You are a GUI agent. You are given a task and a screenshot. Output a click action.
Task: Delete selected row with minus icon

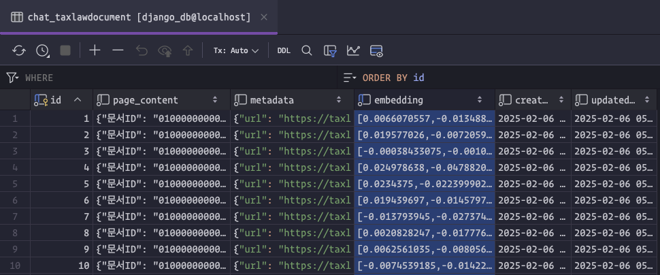click(118, 50)
